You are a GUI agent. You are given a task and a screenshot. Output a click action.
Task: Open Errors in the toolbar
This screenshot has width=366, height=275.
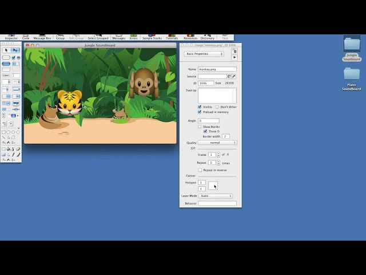133,37
